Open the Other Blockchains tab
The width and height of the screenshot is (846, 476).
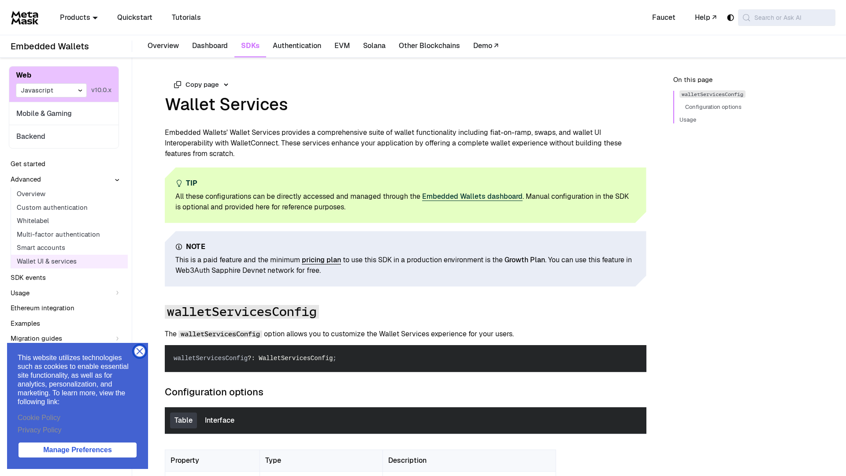click(x=429, y=46)
